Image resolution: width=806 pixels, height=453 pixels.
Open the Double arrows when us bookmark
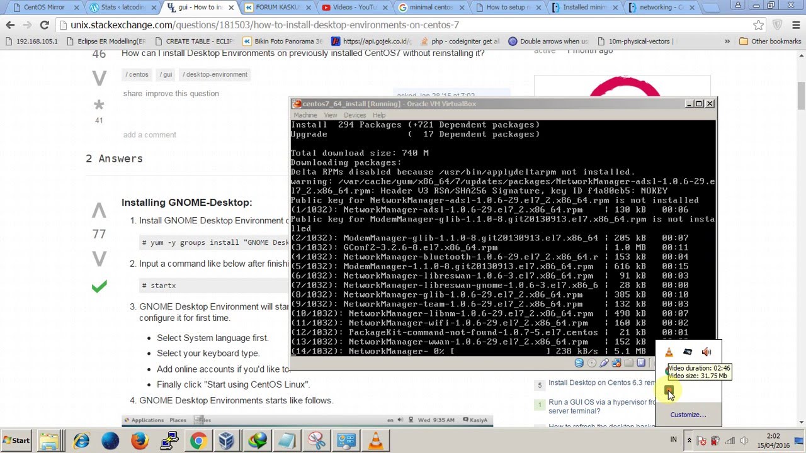pyautogui.click(x=548, y=42)
